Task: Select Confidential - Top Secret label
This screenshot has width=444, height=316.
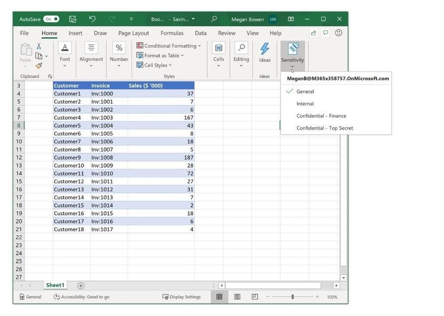Action: click(x=336, y=128)
